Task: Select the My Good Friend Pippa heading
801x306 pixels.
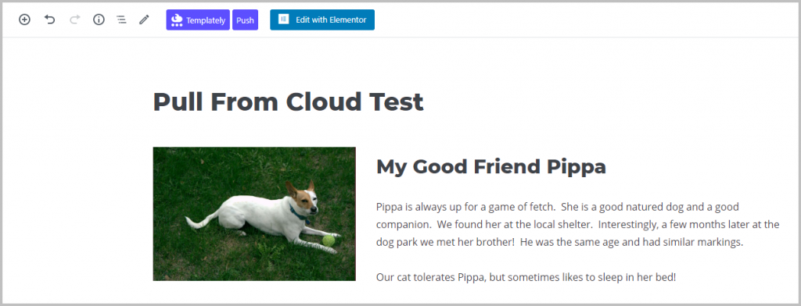Action: point(491,166)
